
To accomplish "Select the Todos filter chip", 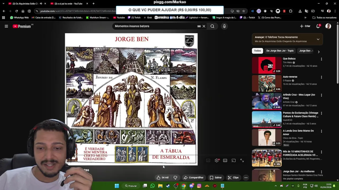I will (257, 51).
